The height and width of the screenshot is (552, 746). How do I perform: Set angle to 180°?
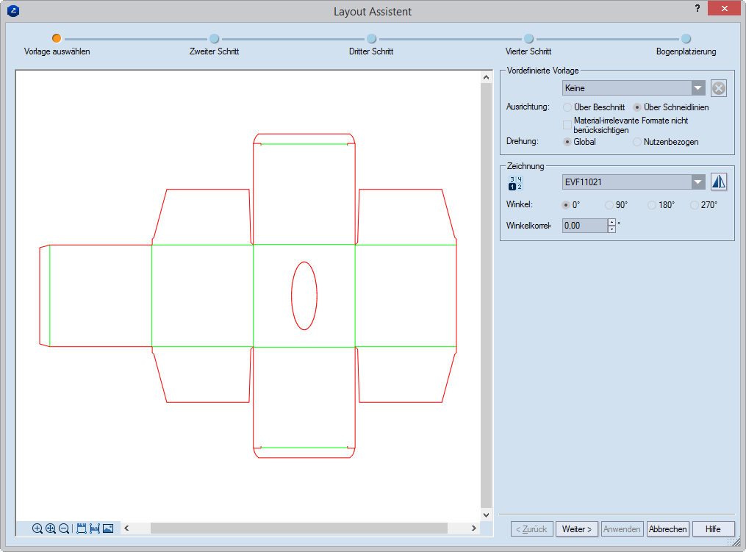click(652, 205)
